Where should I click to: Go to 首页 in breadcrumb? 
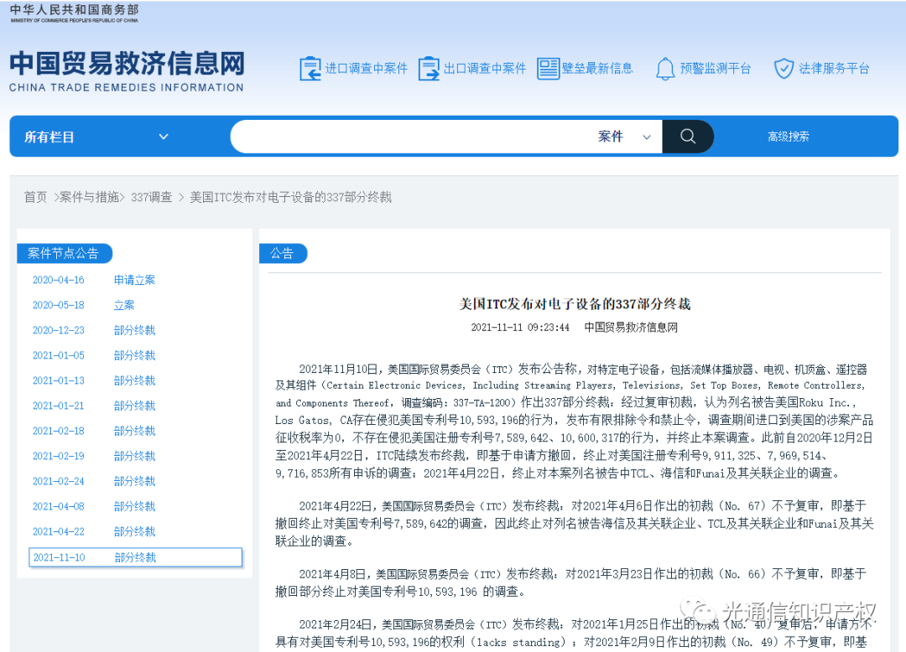(35, 197)
